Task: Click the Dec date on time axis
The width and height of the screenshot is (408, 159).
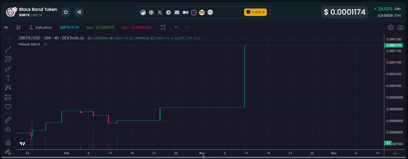Action: [334, 153]
